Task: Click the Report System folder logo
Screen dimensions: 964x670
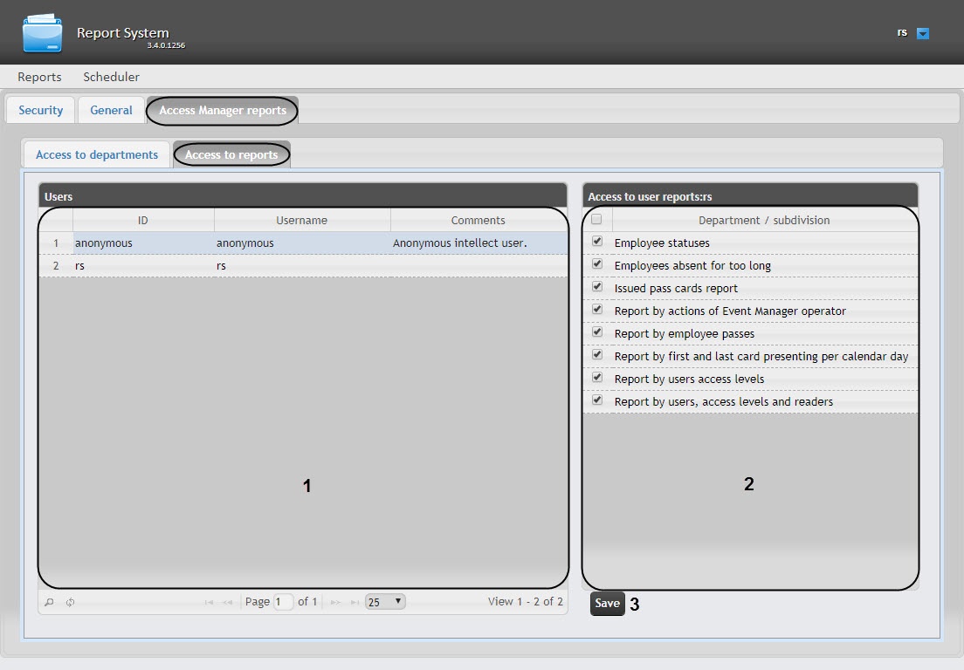Action: coord(43,33)
